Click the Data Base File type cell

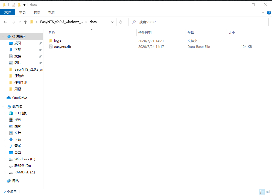pyautogui.click(x=199, y=47)
